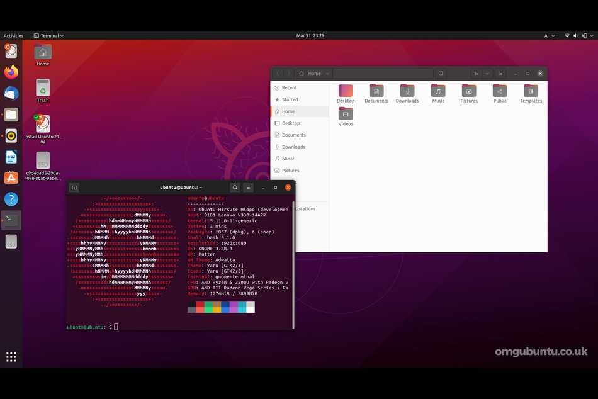
Task: Open LibreOffice Writer from the dock
Action: point(11,157)
